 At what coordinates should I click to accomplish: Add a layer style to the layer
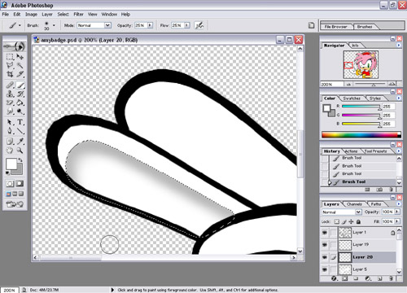click(x=334, y=278)
